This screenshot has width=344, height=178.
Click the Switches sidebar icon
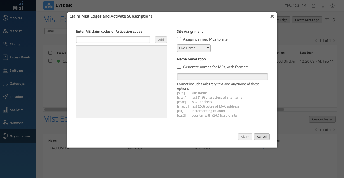pos(5,70)
